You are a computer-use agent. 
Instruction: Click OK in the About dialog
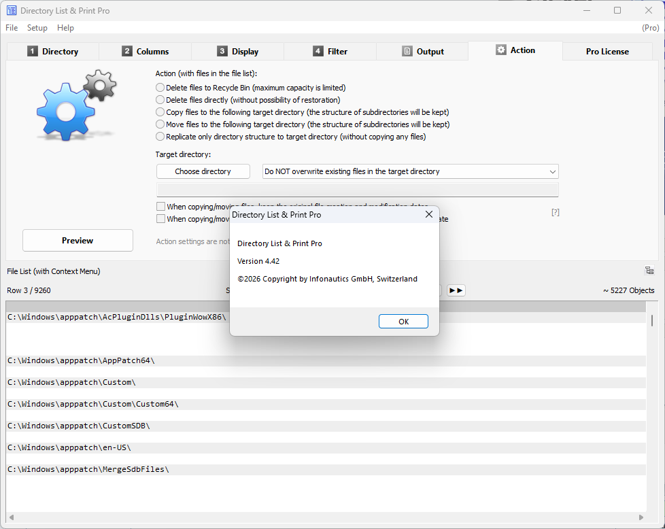(x=403, y=322)
